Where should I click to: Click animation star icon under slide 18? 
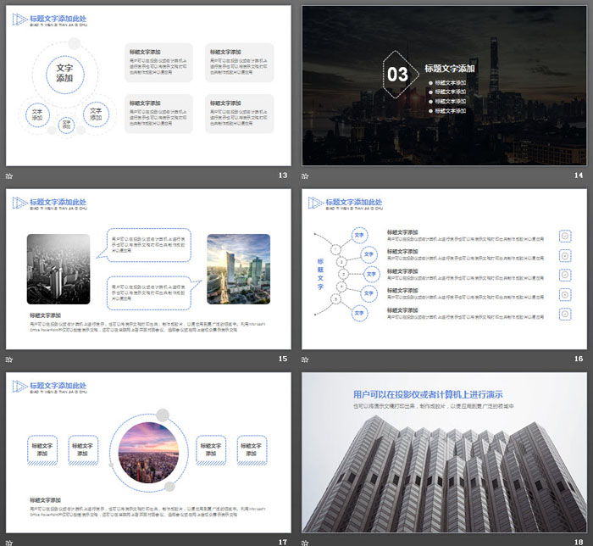305,543
